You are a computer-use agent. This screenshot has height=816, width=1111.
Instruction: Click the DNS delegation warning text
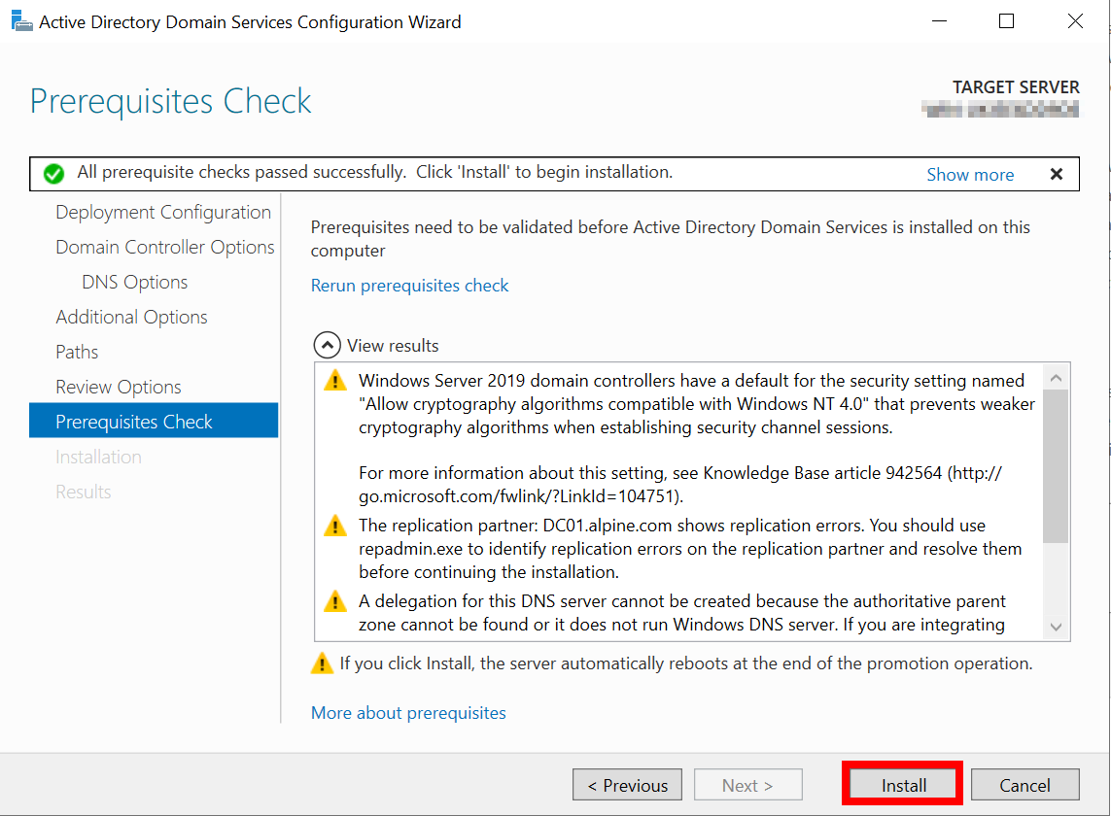click(x=681, y=613)
